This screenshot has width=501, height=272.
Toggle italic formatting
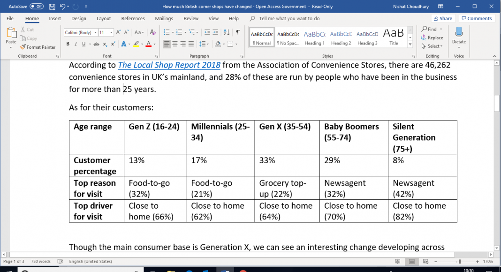click(x=76, y=44)
